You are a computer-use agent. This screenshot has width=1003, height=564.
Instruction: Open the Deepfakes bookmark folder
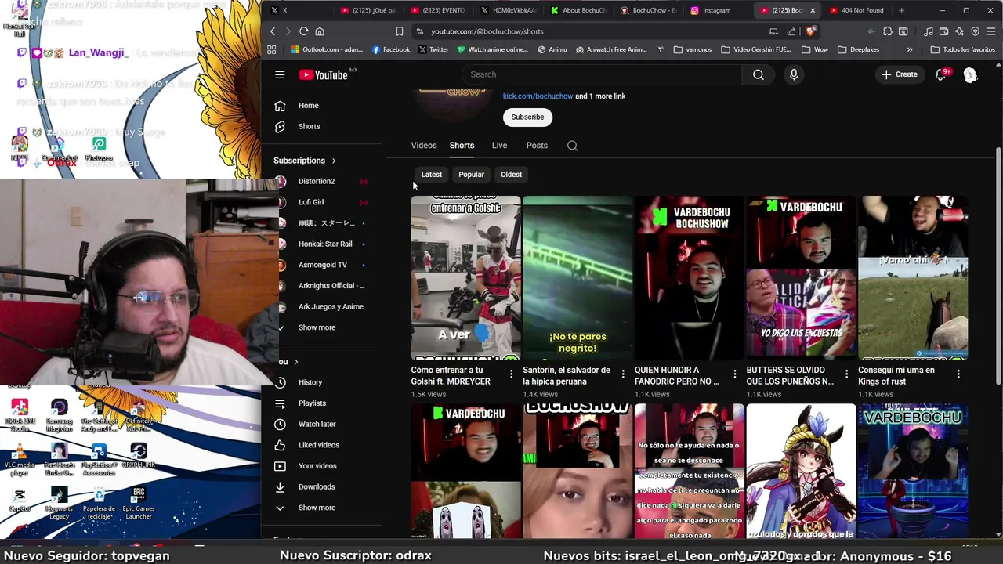coord(858,49)
